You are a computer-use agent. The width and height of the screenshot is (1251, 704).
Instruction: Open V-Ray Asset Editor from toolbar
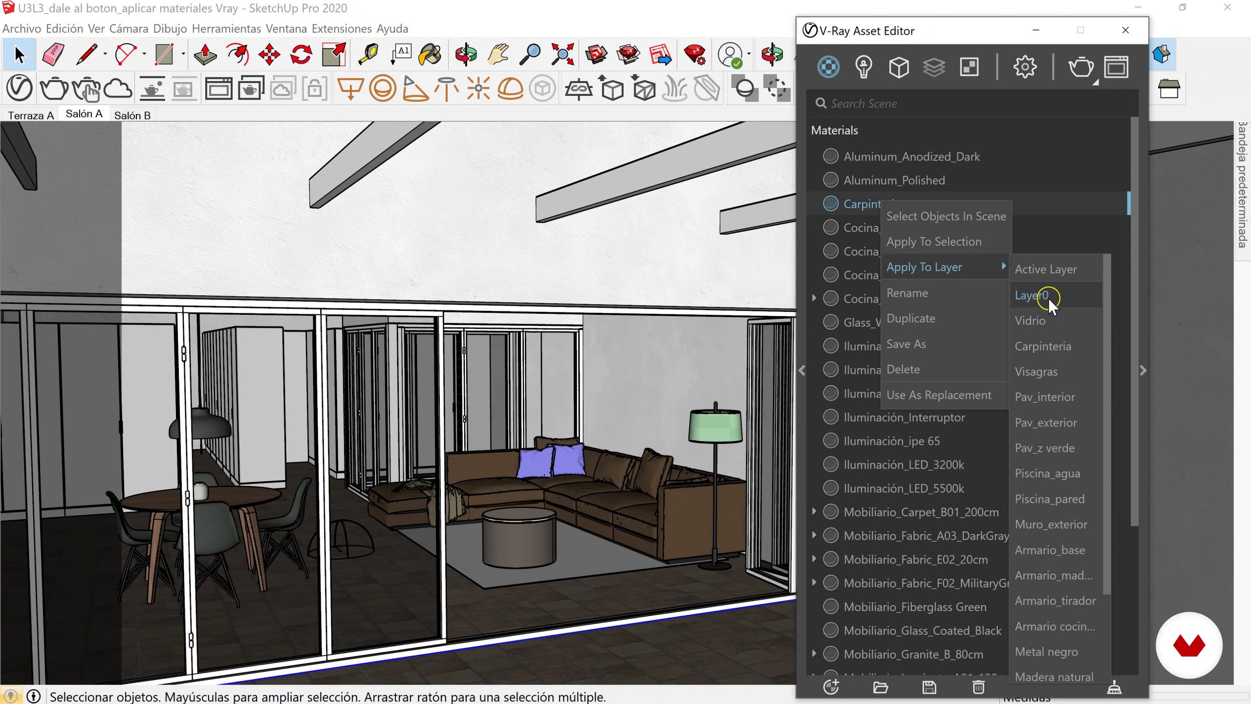[x=19, y=88]
